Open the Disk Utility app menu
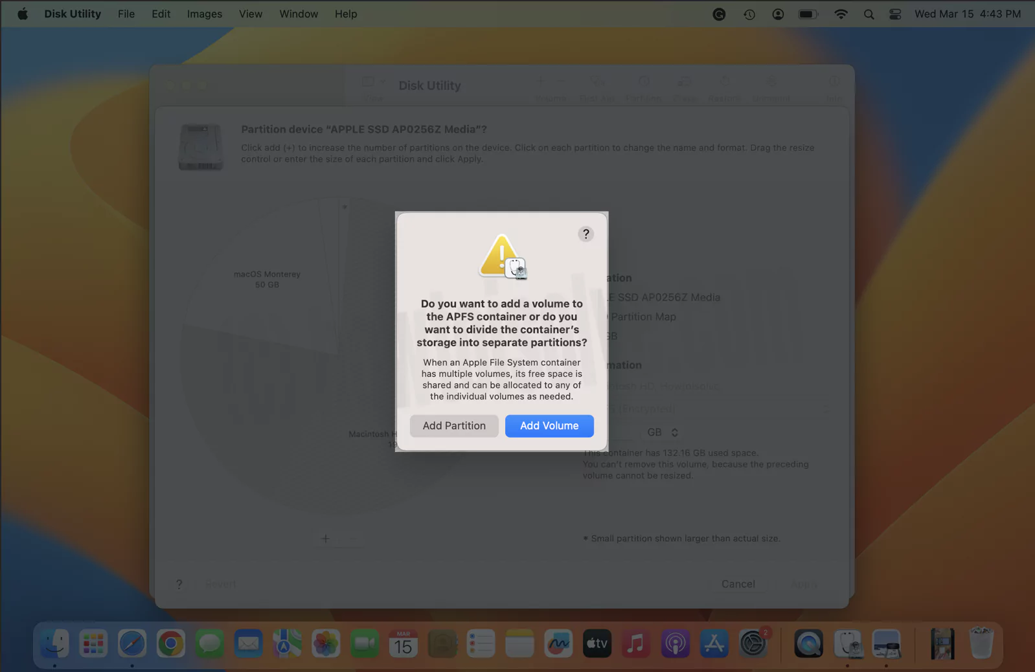The width and height of the screenshot is (1035, 672). tap(73, 14)
